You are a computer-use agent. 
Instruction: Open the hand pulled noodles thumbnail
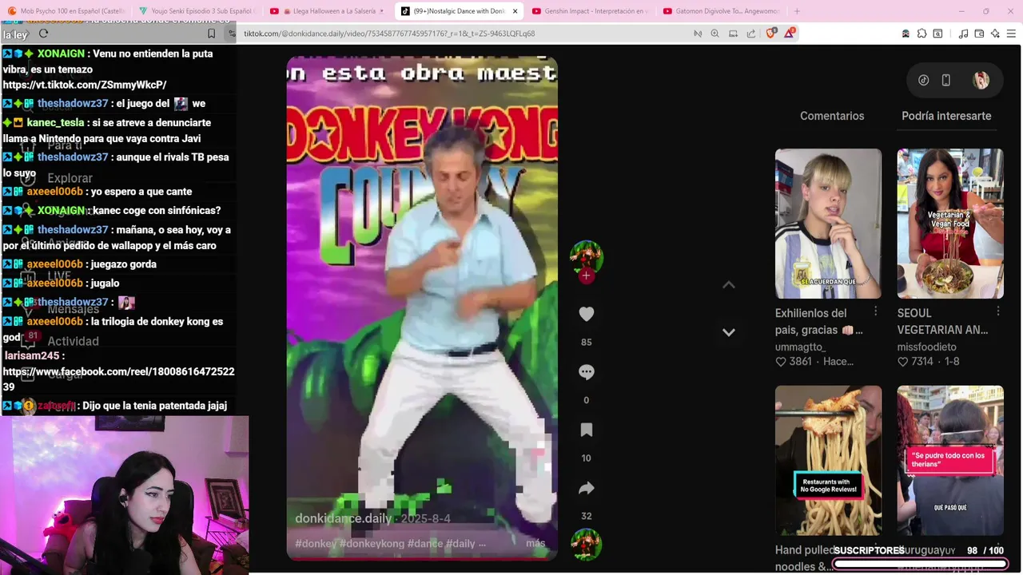828,461
